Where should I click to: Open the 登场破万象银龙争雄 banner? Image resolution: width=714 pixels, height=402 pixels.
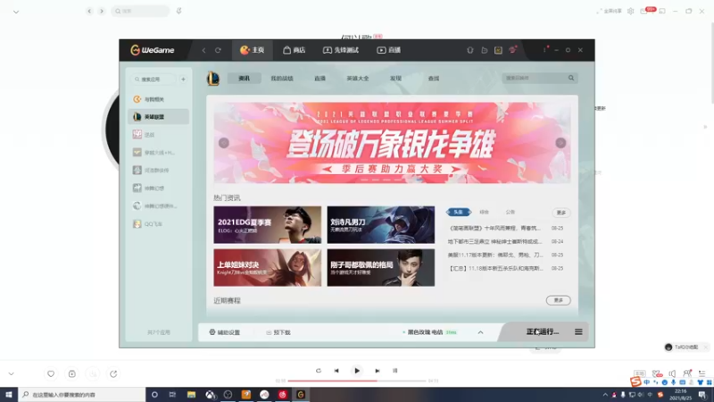coord(392,143)
